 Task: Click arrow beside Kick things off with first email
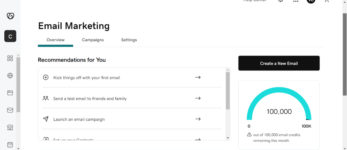[198, 77]
